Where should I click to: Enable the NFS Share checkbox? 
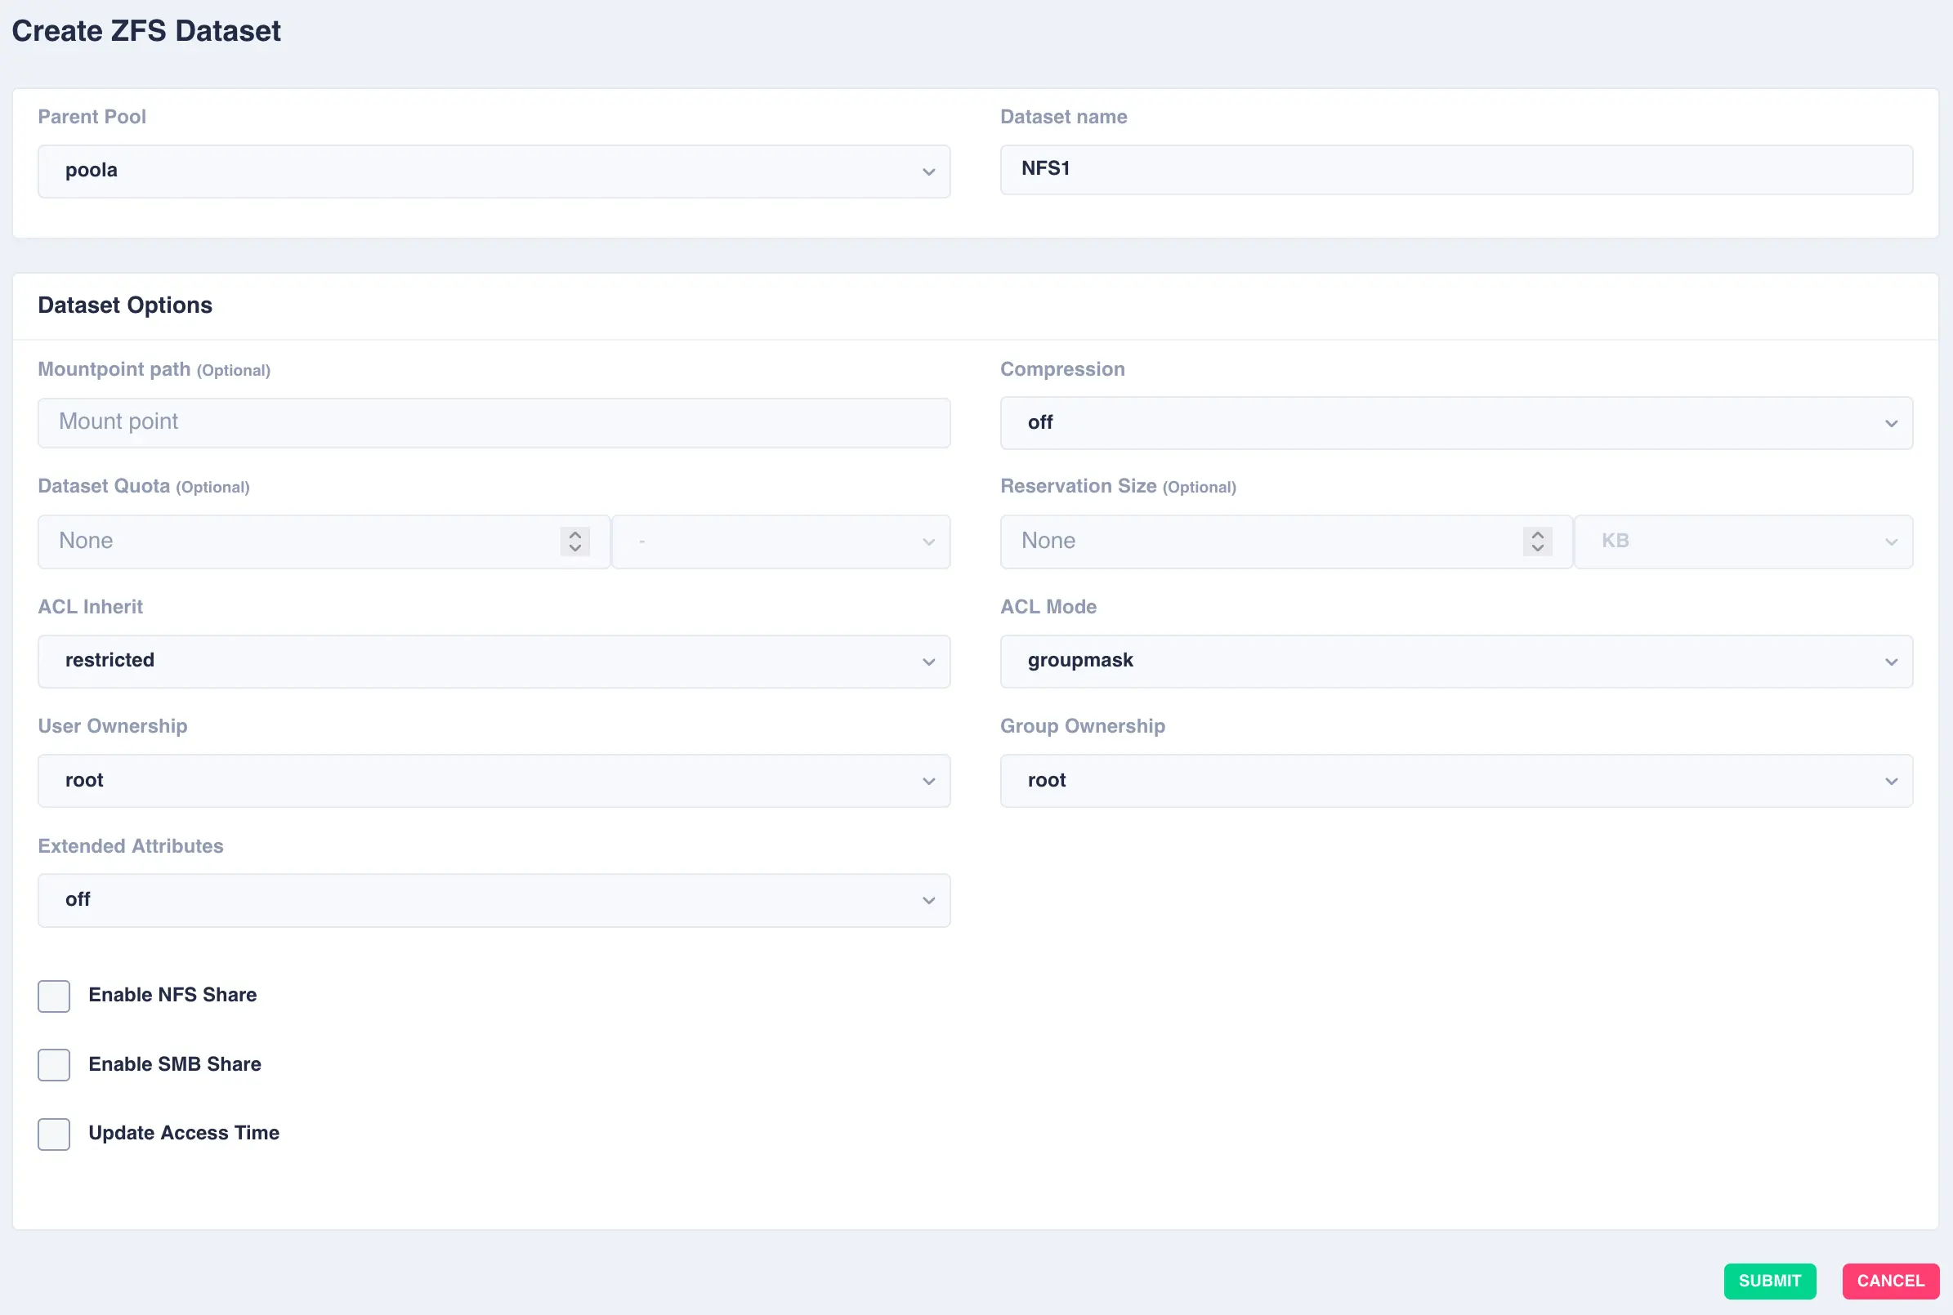click(x=53, y=996)
